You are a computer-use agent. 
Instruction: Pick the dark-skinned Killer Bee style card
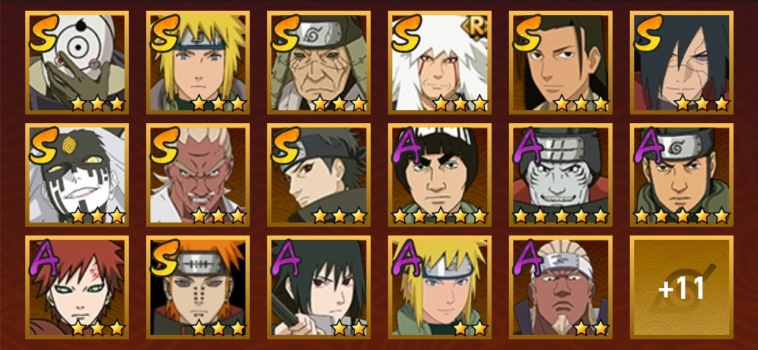pyautogui.click(x=561, y=287)
